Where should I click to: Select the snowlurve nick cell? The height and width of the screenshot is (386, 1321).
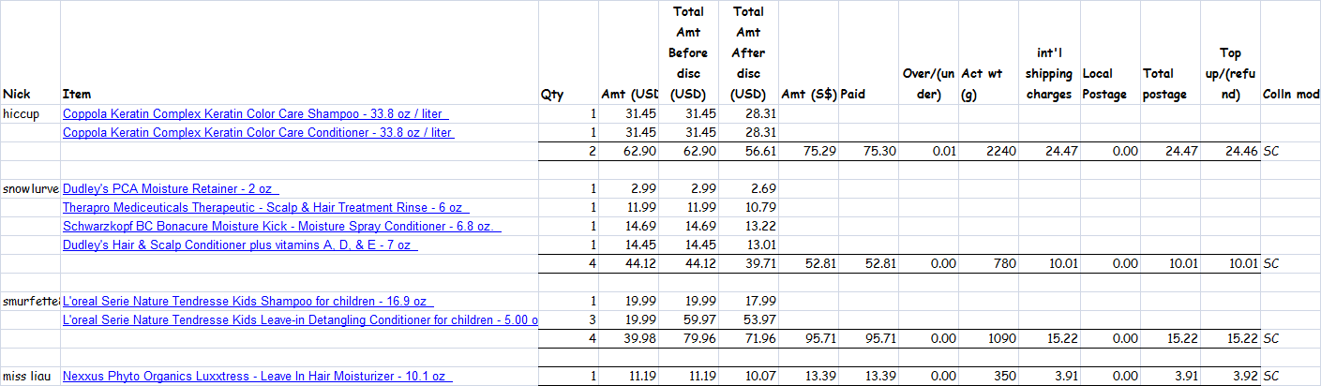[x=30, y=188]
